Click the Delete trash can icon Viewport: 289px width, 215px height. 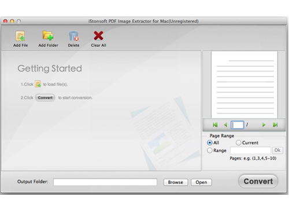pos(74,36)
